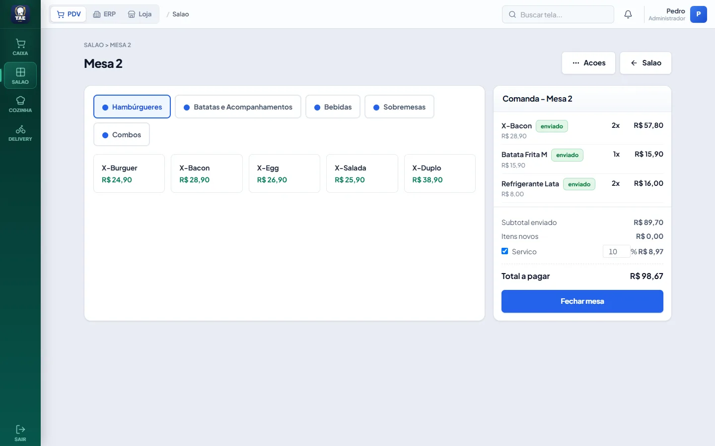Select the Sobremesas category
The width and height of the screenshot is (715, 446).
(x=399, y=107)
